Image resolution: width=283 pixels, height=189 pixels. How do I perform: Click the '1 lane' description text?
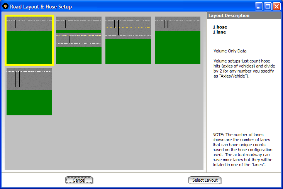pyautogui.click(x=219, y=32)
